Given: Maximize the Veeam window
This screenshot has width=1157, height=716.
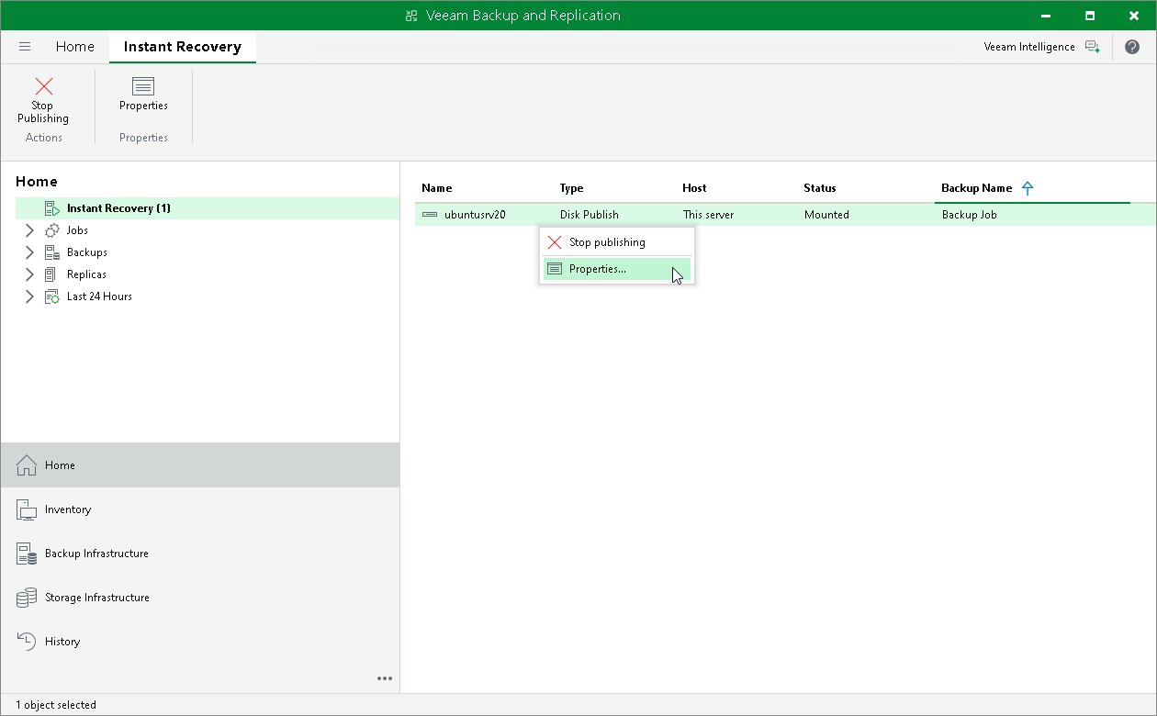Looking at the screenshot, I should (1090, 16).
